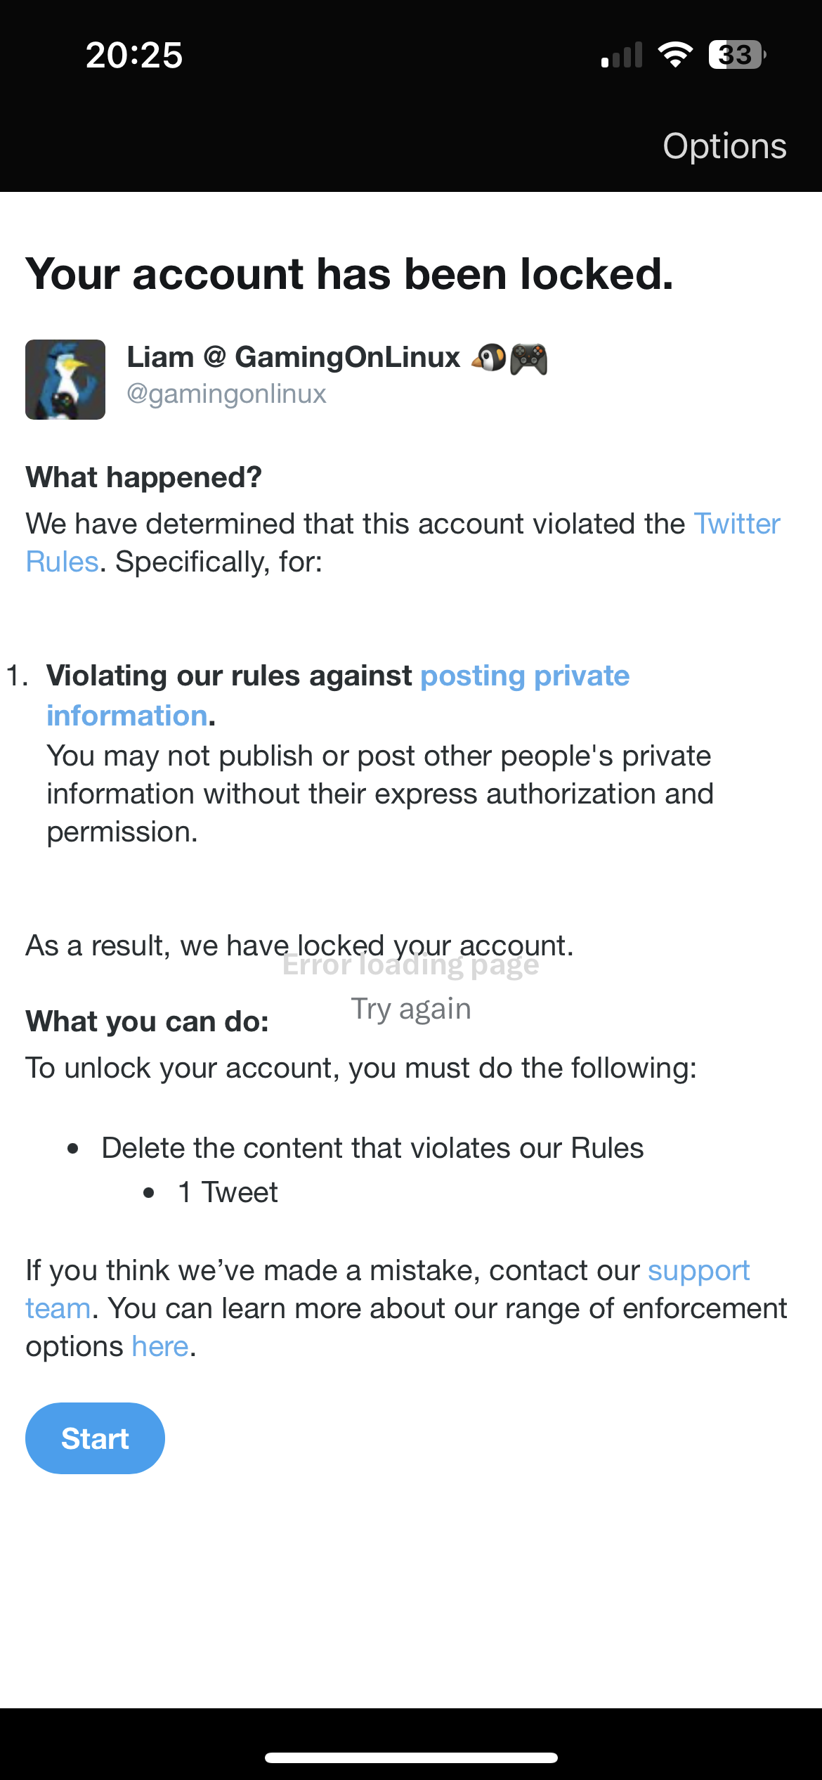This screenshot has height=1780, width=822.
Task: Open the enforcement options "here" link
Action: [160, 1347]
